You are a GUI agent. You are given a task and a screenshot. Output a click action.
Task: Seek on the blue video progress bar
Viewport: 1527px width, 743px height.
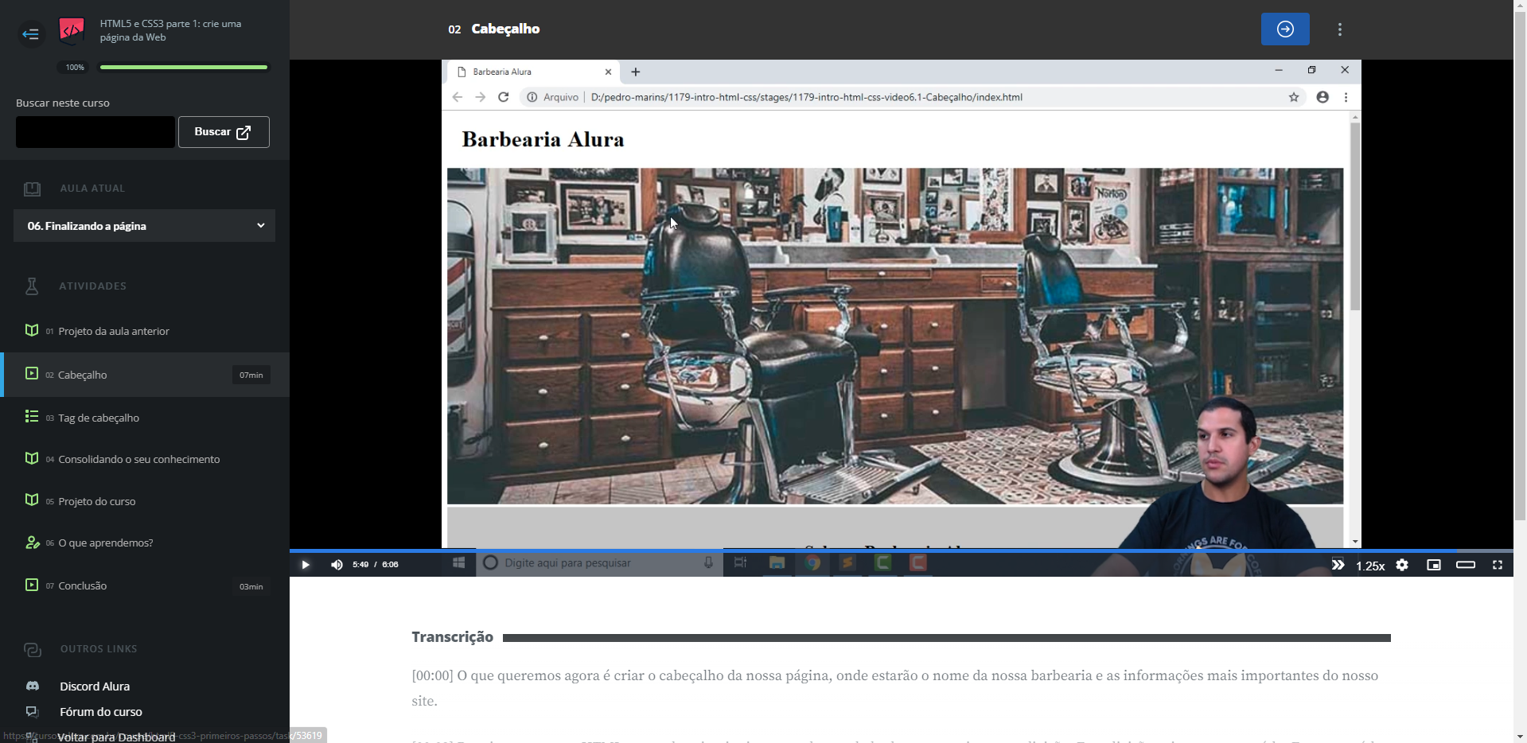[x=902, y=550]
